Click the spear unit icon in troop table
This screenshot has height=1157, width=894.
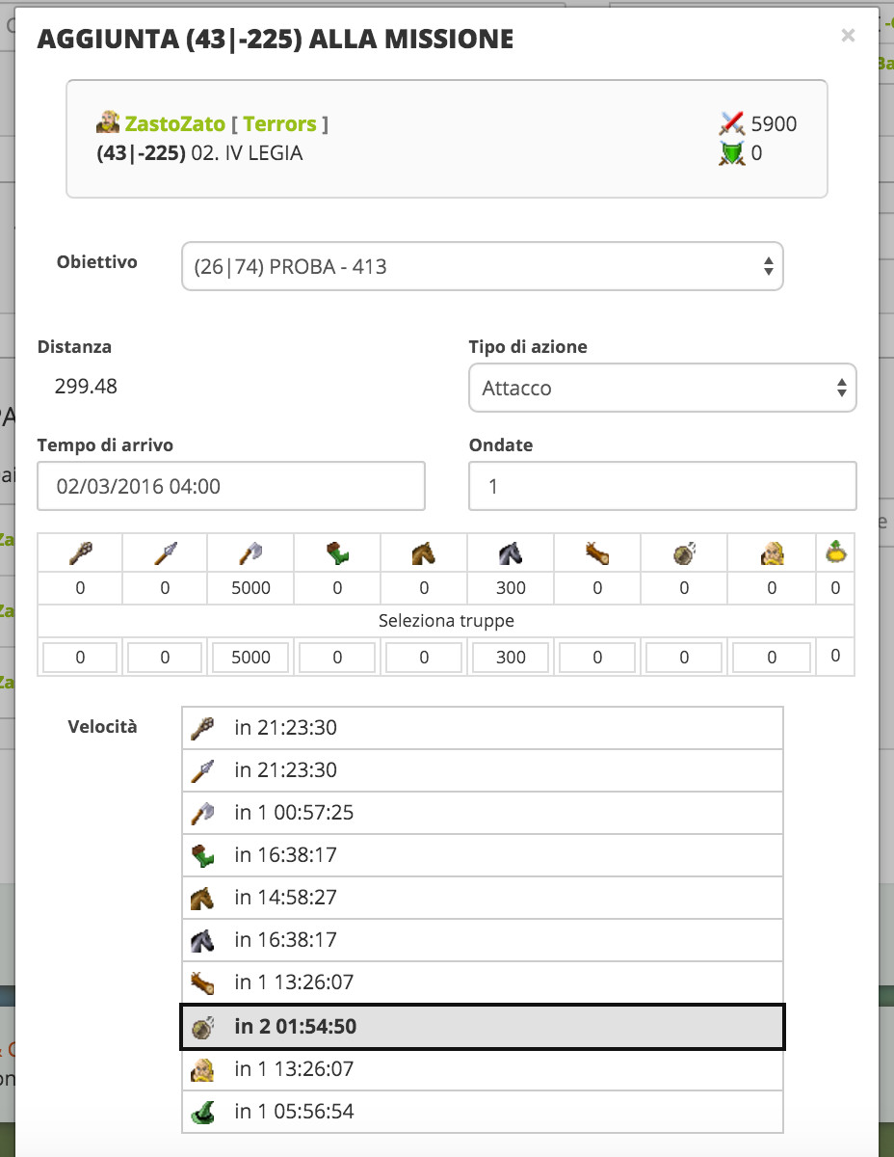[x=165, y=552]
